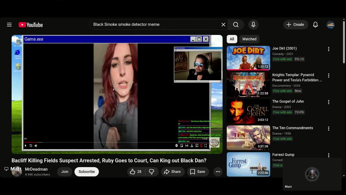Click the TV-PG rating badge

point(299,112)
